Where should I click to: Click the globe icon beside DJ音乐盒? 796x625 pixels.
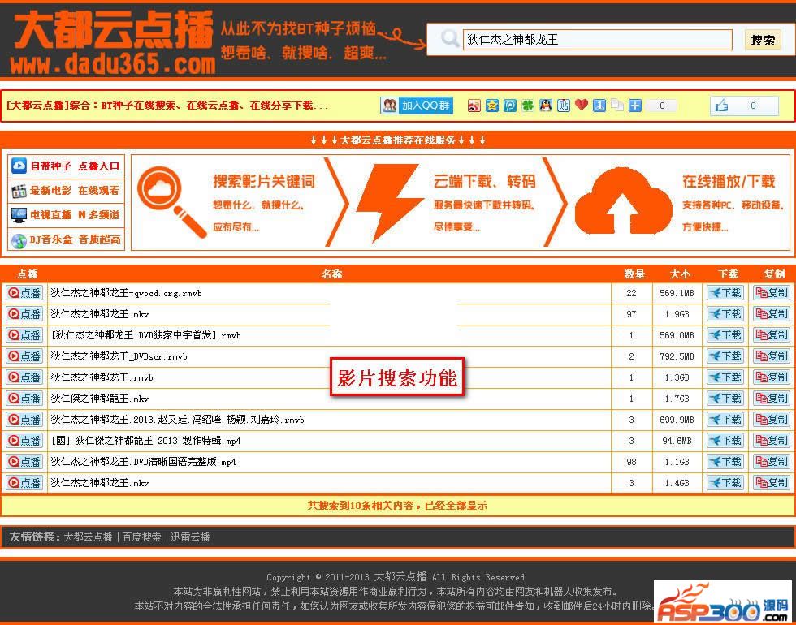(19, 240)
